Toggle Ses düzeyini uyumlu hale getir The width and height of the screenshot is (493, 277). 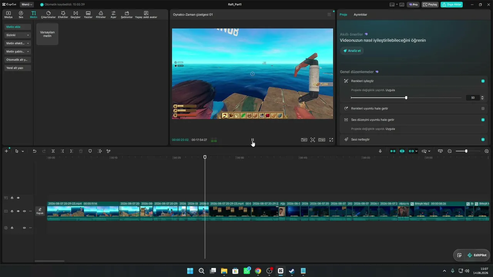click(483, 120)
